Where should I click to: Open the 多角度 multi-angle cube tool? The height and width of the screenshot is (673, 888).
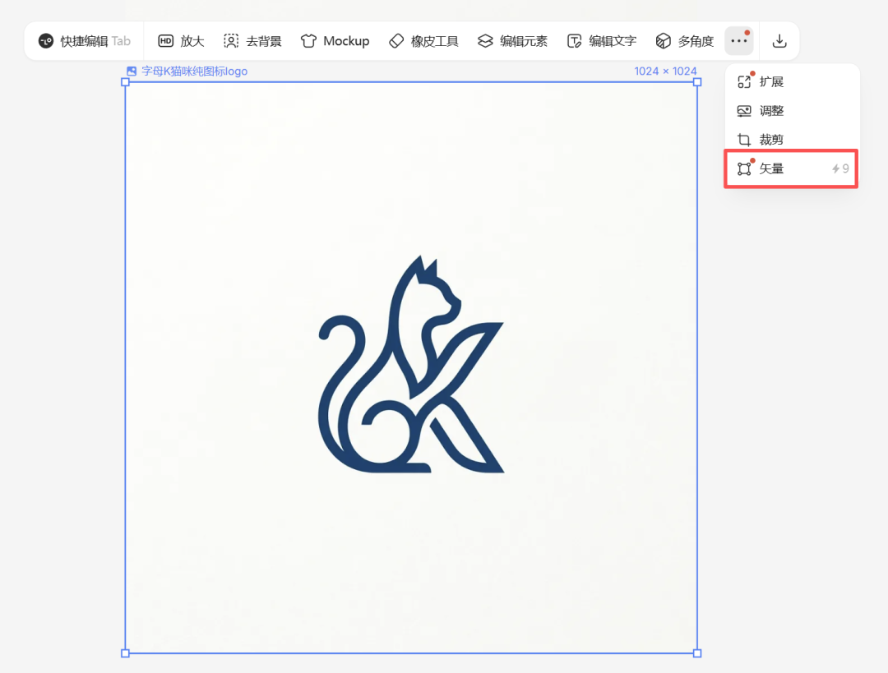pos(684,40)
